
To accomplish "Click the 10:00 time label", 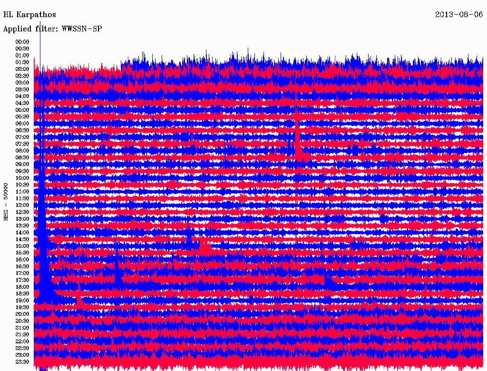I will tap(22, 178).
